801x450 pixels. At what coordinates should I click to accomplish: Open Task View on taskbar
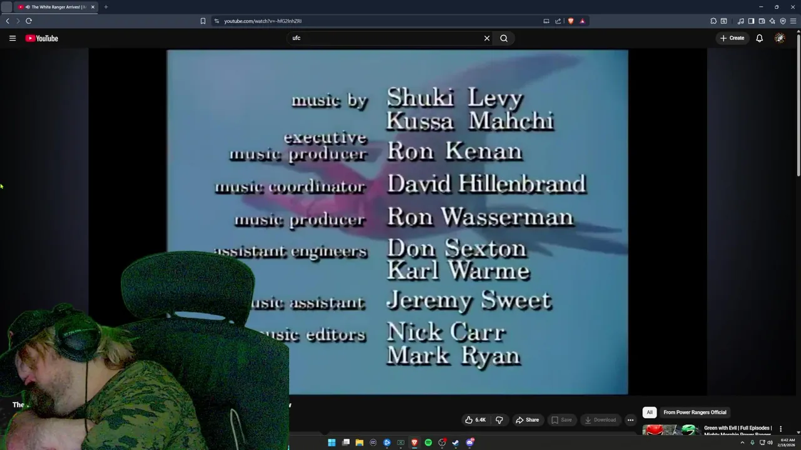(x=345, y=442)
